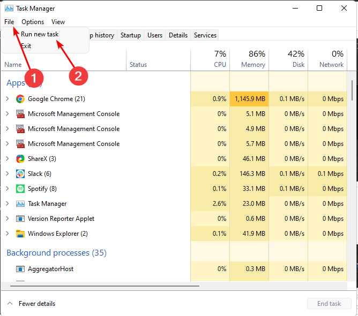Expand the Task Manager process row
The width and height of the screenshot is (358, 316).
(8, 204)
